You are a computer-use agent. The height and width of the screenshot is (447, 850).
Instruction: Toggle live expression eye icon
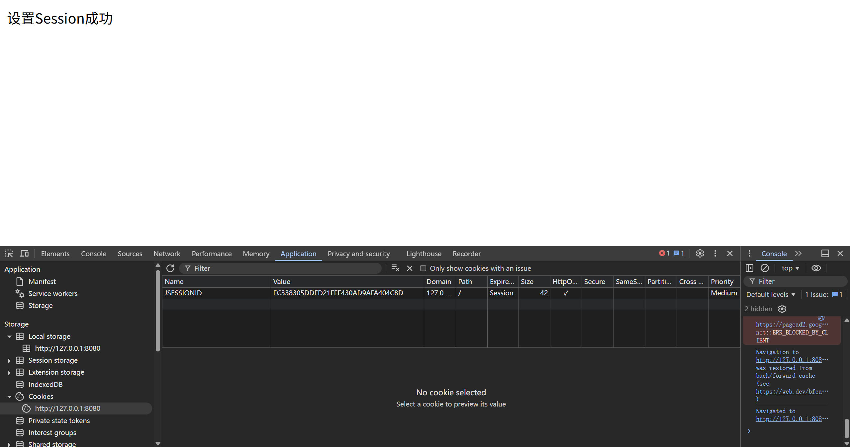tap(816, 268)
